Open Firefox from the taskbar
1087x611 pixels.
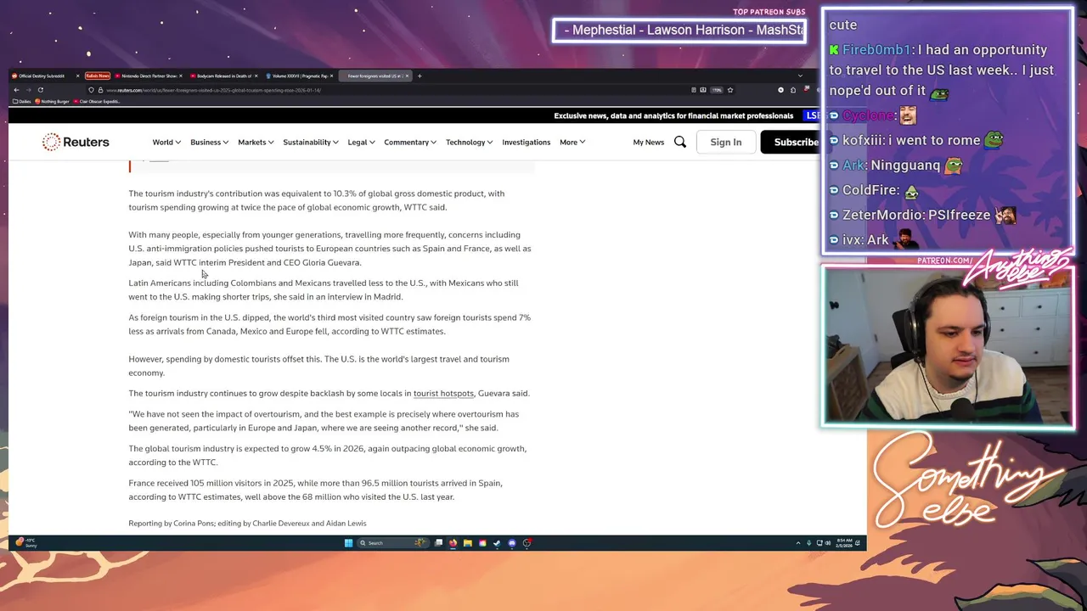pos(453,543)
